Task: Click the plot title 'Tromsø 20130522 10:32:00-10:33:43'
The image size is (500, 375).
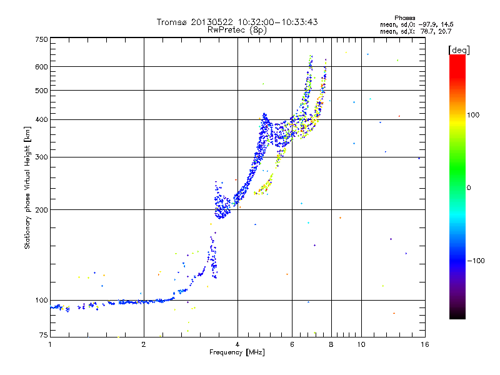Action: tap(237, 22)
